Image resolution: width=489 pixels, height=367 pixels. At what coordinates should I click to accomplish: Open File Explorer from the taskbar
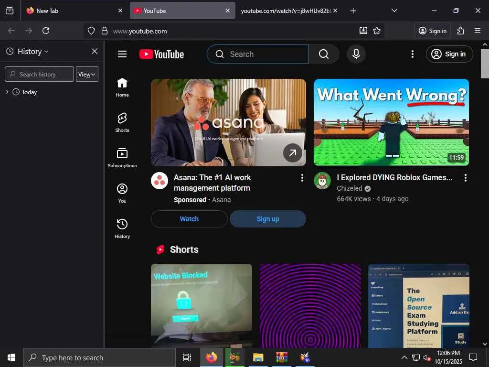pyautogui.click(x=258, y=357)
